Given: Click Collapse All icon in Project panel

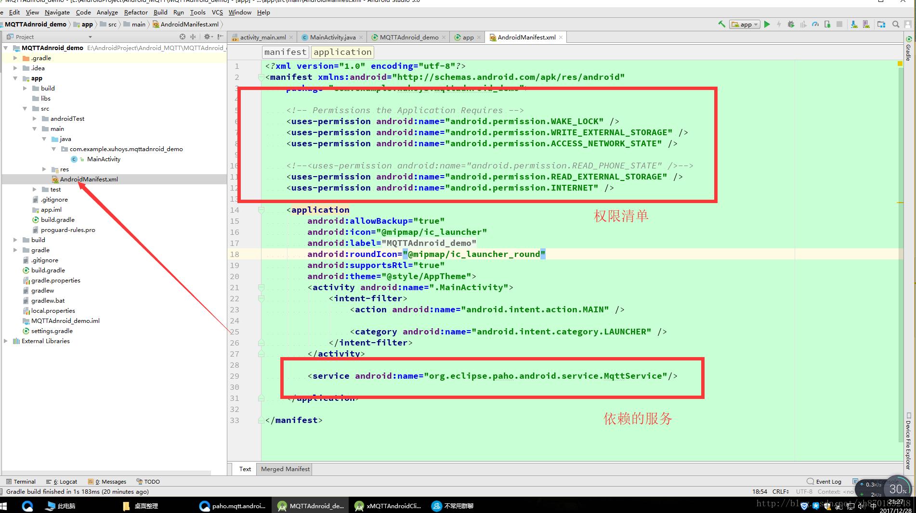Looking at the screenshot, I should tap(193, 37).
